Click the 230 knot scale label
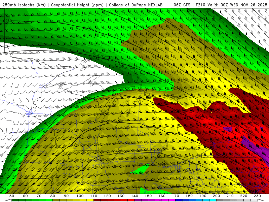Image resolution: width=269 pixels, height=202 pixels. (x=257, y=196)
